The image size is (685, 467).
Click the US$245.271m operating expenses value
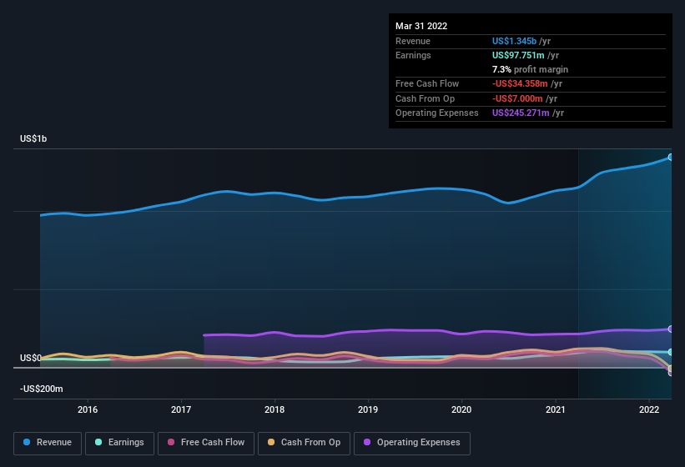[521, 113]
